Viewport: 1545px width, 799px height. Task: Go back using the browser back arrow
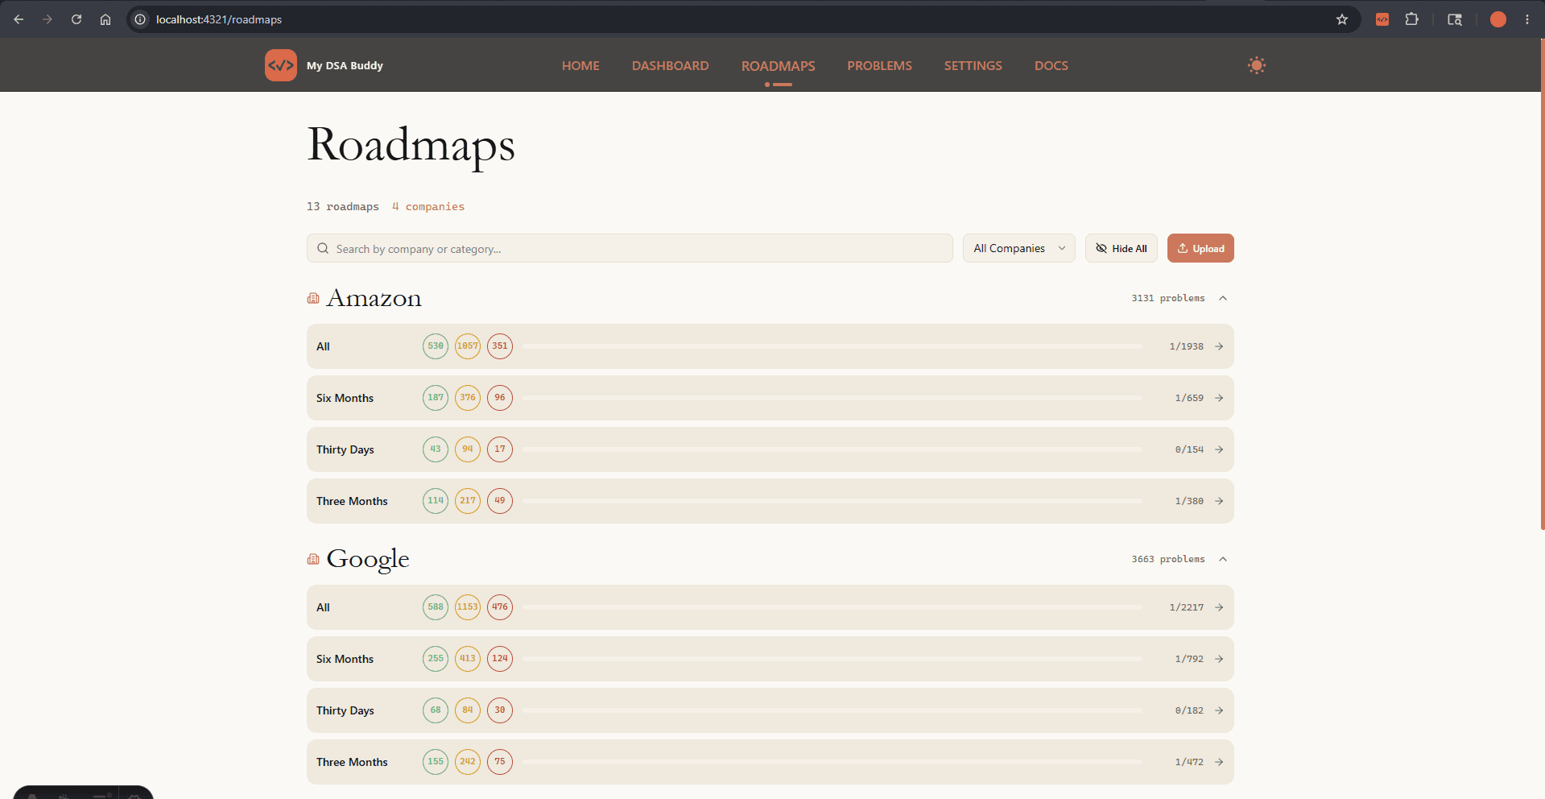point(19,19)
